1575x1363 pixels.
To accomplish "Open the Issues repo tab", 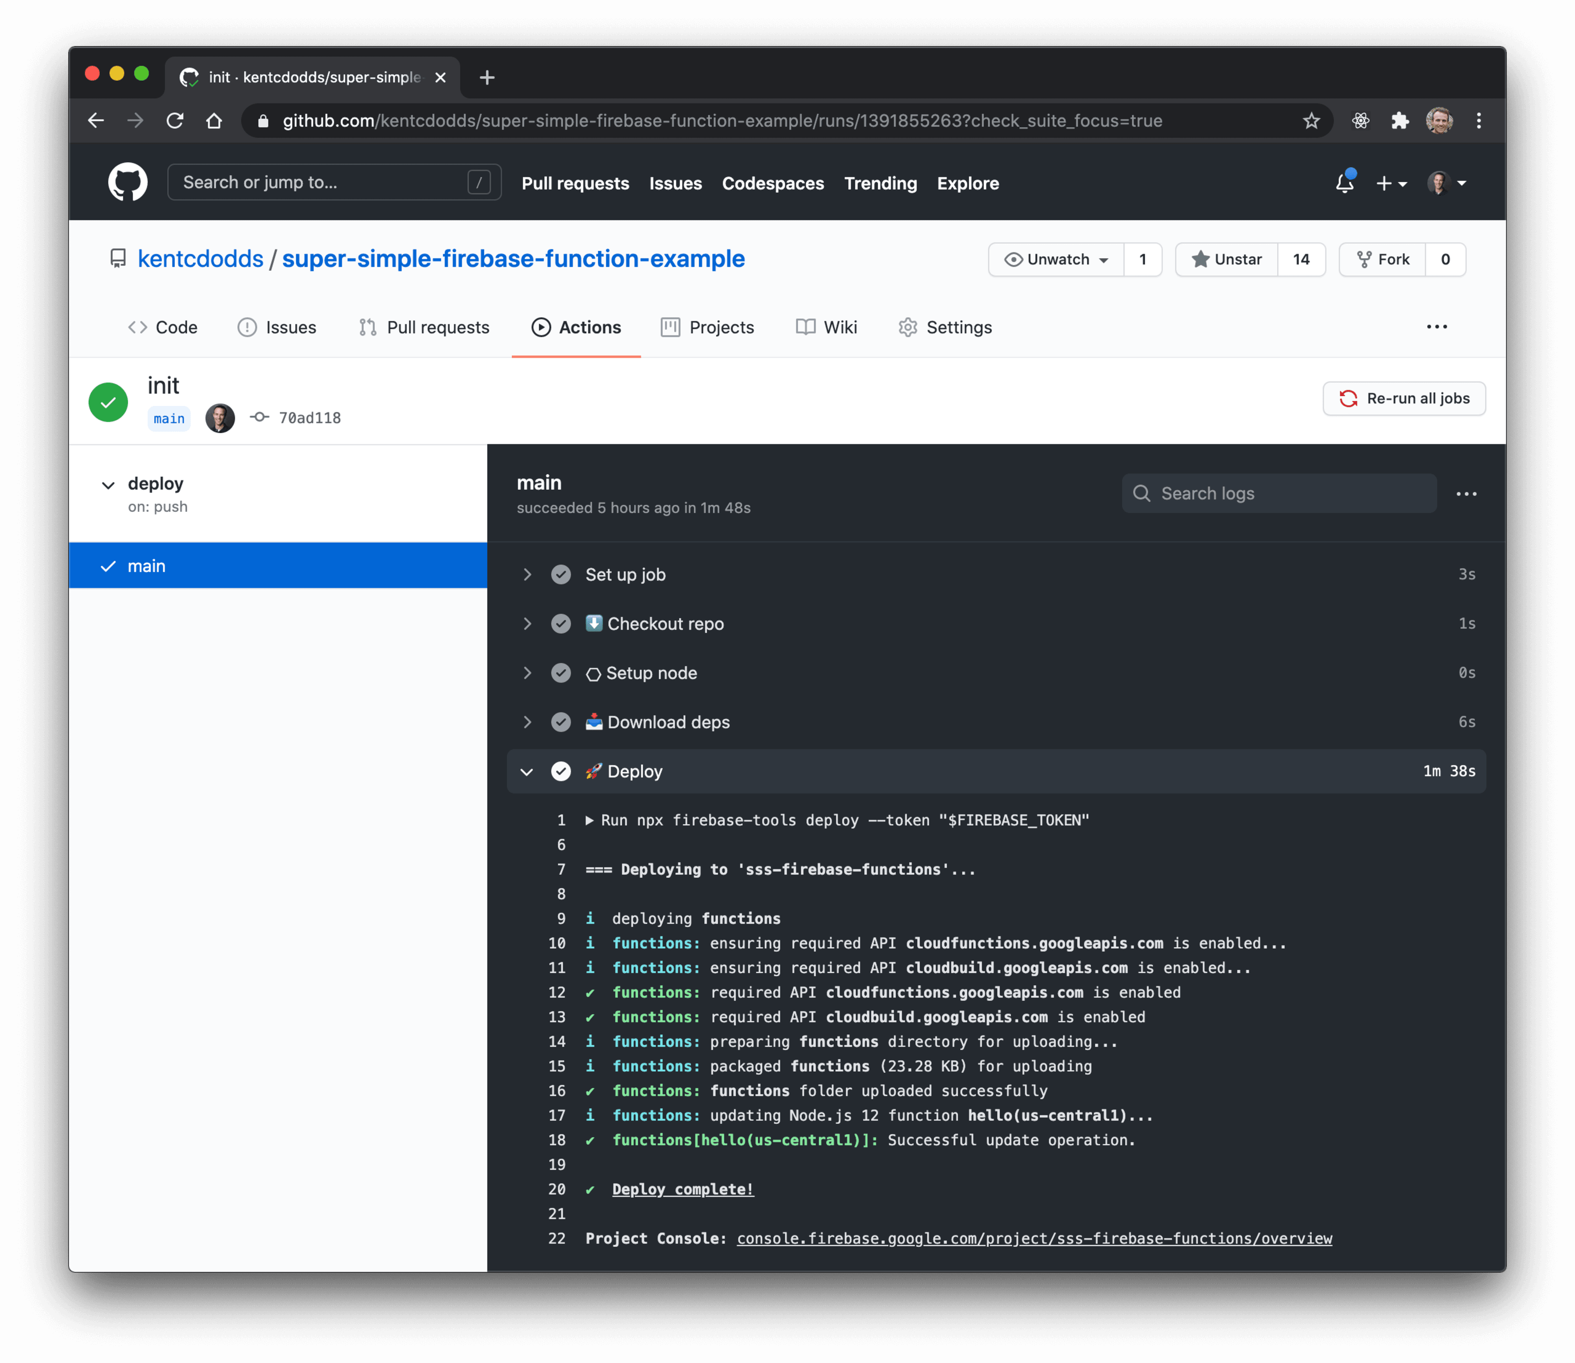I will (x=277, y=327).
